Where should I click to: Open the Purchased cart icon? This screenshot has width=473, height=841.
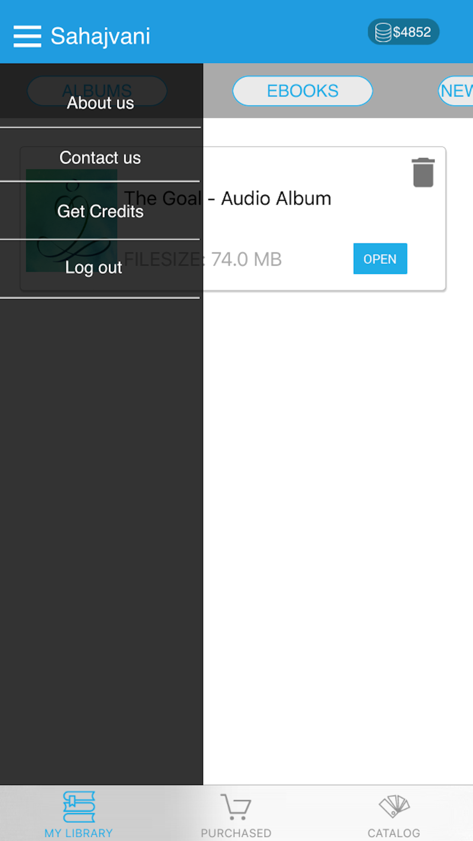(236, 806)
